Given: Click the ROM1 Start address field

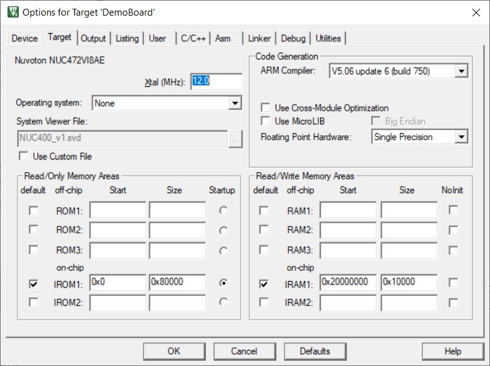Looking at the screenshot, I should [x=118, y=210].
